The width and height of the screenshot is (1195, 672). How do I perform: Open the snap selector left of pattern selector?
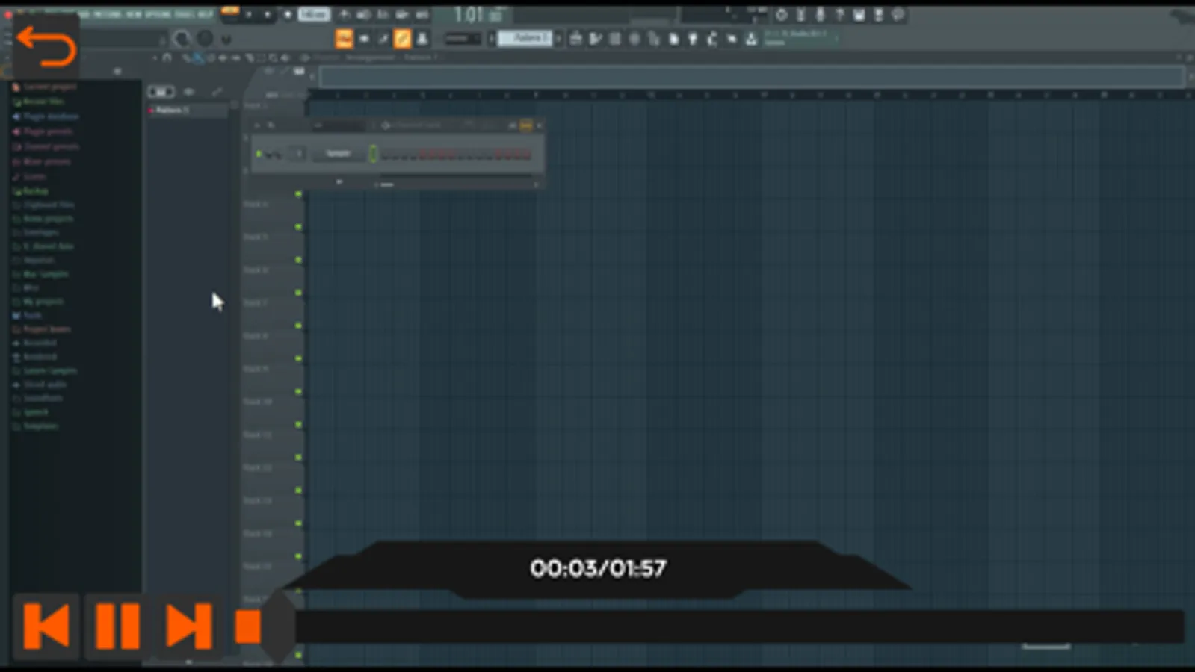pos(462,38)
